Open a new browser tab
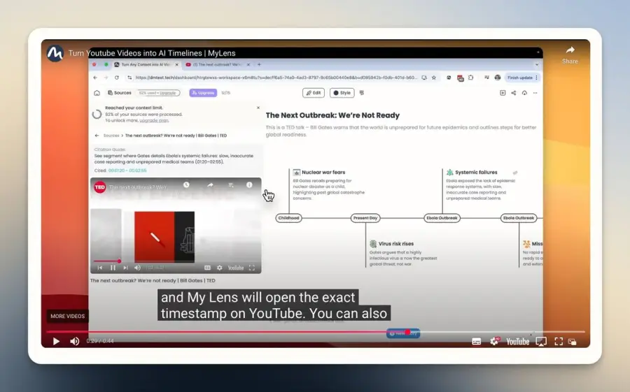Viewport: 630px width, 392px height. click(259, 64)
